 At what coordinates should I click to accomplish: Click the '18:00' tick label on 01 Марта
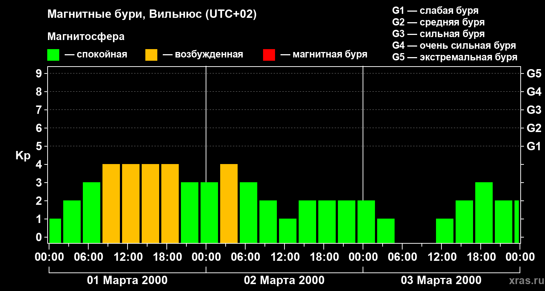(x=167, y=257)
